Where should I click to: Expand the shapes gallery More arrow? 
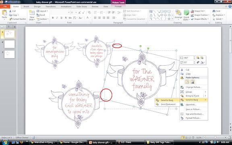[172, 19]
